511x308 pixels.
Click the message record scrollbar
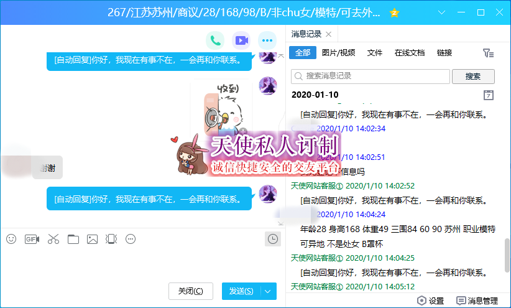(507, 252)
